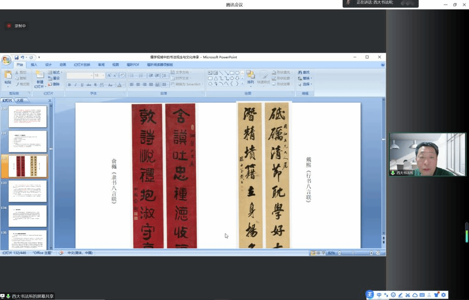Screen dimensions: 469x300
Task: Open the font name dropdown
Action: (92, 76)
